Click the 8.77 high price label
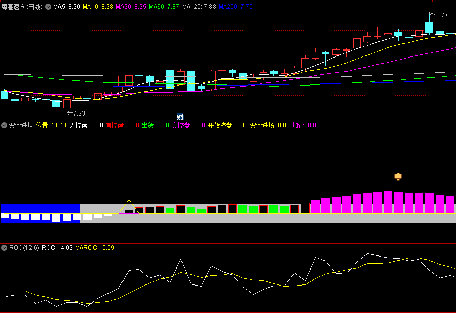The width and height of the screenshot is (456, 313). (442, 15)
